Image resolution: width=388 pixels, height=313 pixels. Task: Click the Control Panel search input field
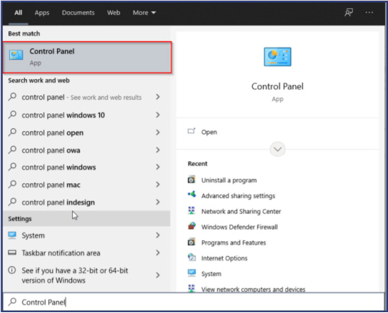tap(194, 302)
